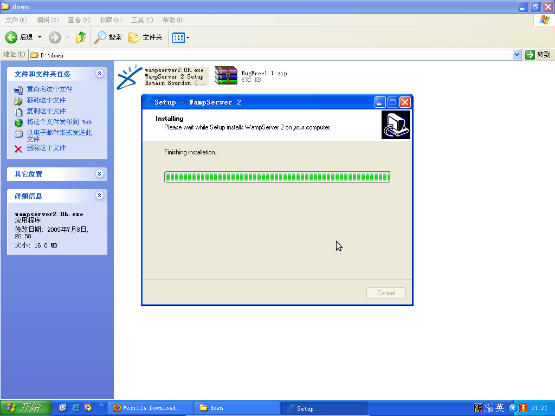Expand the quick launch overflow chevron

point(101,405)
